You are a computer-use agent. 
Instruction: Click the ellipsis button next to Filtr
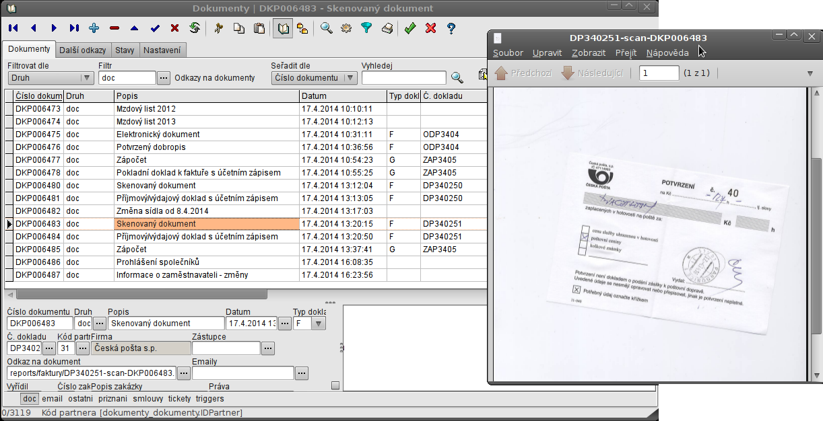point(163,78)
